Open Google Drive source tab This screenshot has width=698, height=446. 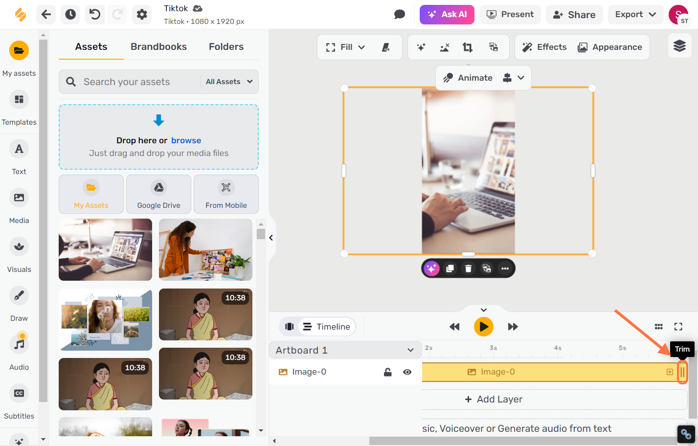(158, 194)
